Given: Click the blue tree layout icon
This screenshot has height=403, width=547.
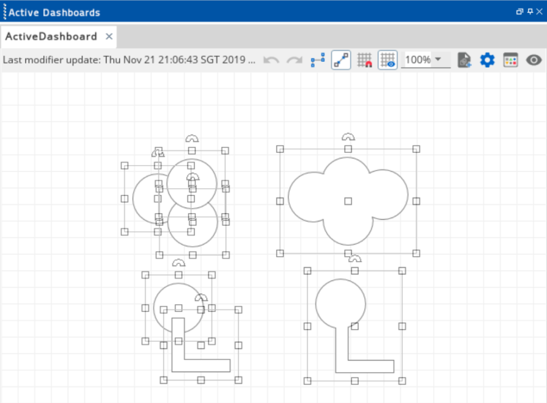Looking at the screenshot, I should tap(317, 60).
